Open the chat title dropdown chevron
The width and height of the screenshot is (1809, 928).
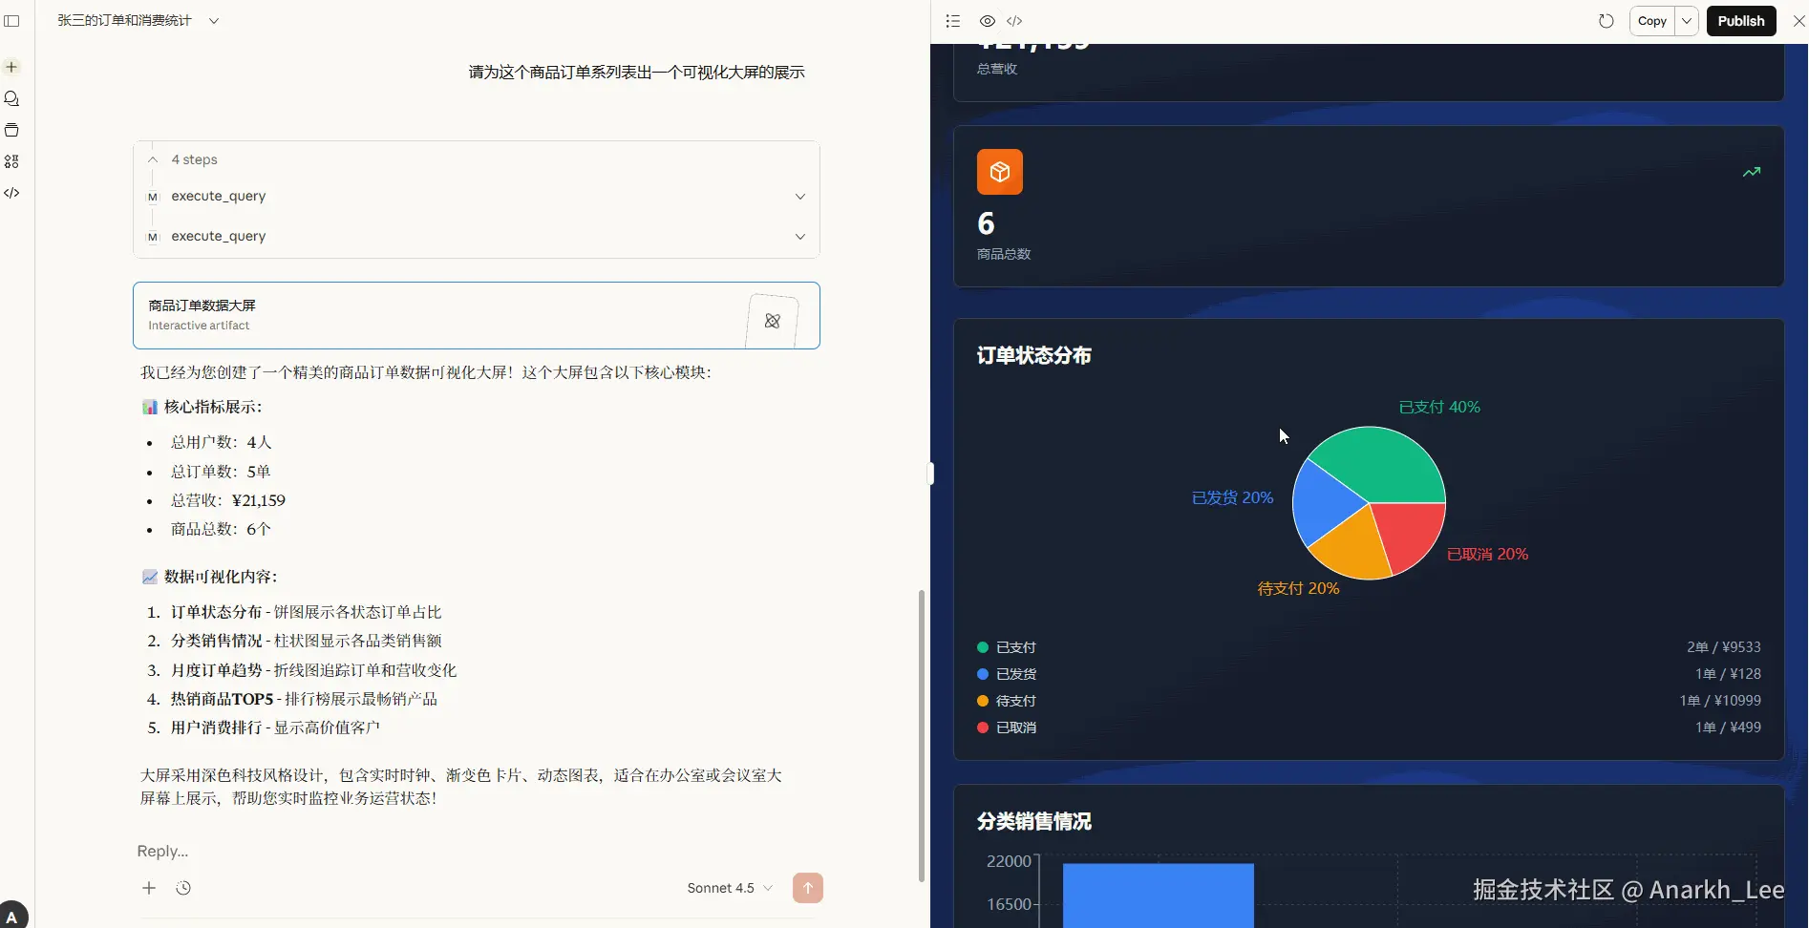[x=214, y=21]
